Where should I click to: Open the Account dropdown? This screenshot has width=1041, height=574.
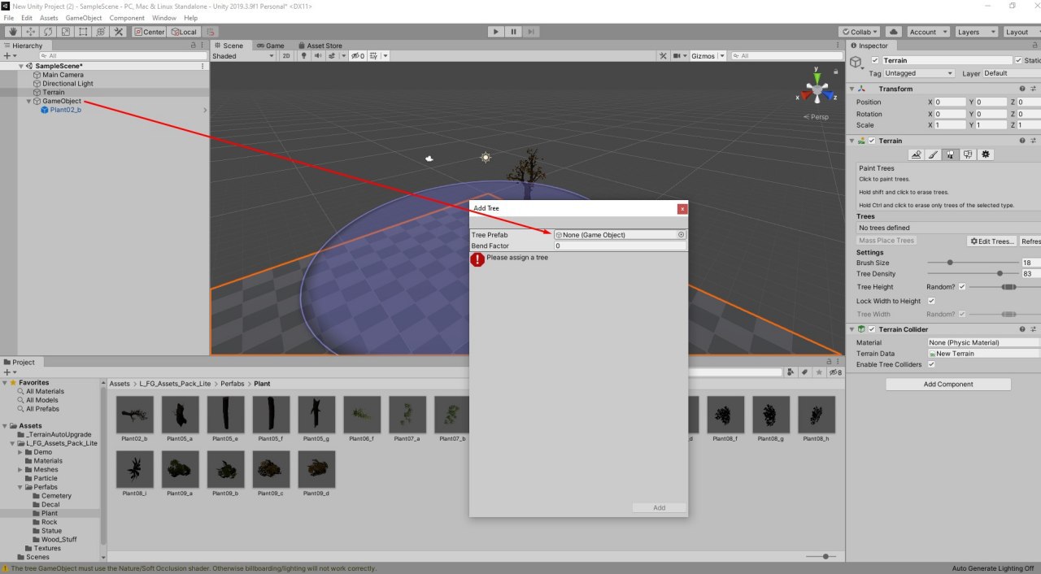click(928, 32)
